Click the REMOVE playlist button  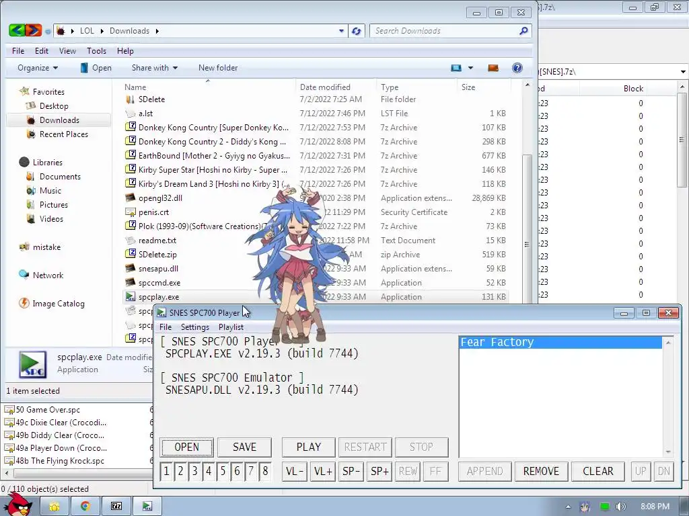coord(542,471)
